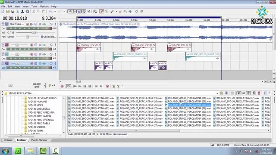Solo the Oba Enakal track
Viewport: 276px width, 155px height.
pos(55,24)
